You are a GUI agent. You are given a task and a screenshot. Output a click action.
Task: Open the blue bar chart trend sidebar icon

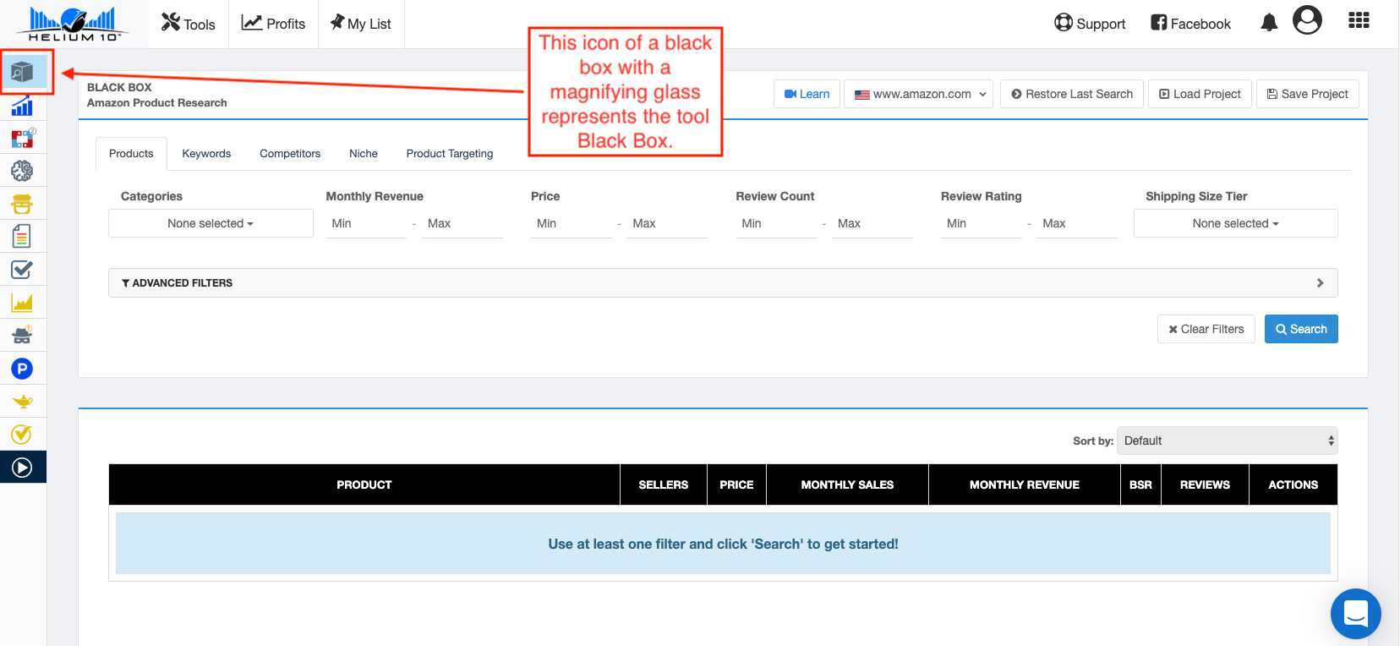coord(22,106)
